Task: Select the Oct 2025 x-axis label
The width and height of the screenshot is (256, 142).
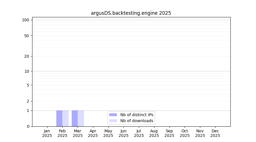Action: [x=185, y=133]
